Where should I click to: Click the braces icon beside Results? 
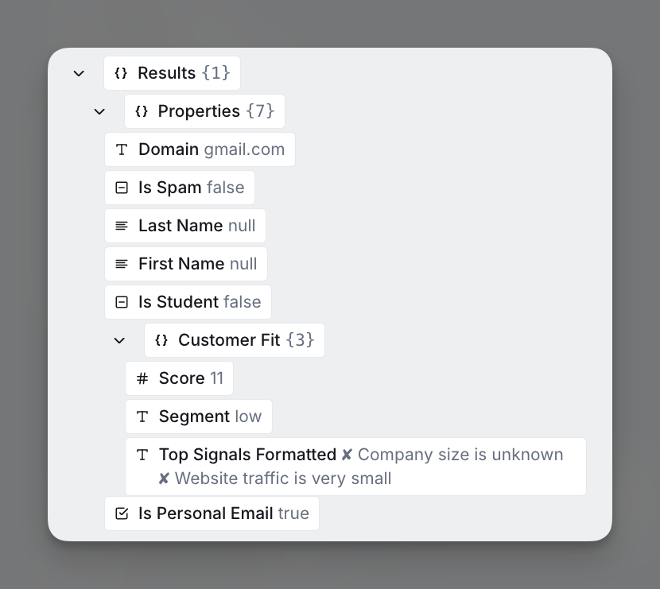point(121,73)
